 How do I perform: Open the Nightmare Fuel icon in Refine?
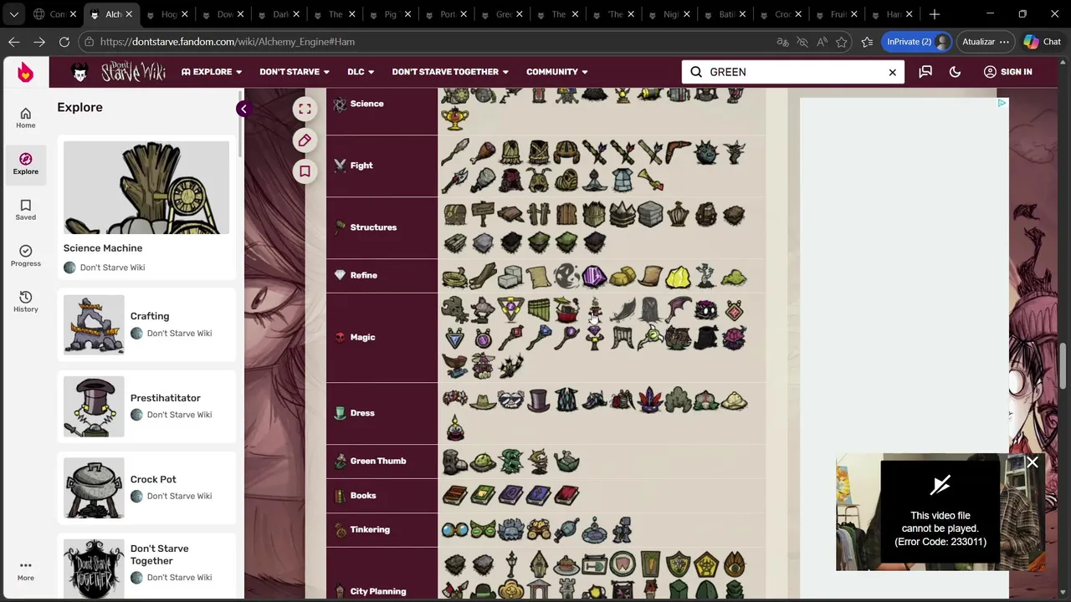click(566, 276)
